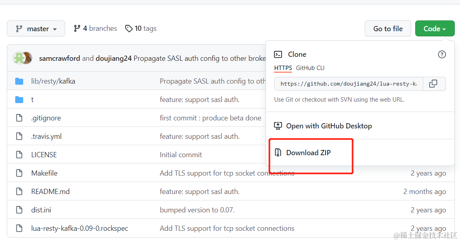The image size is (460, 242).
Task: Open the 10 tags link
Action: [141, 28]
